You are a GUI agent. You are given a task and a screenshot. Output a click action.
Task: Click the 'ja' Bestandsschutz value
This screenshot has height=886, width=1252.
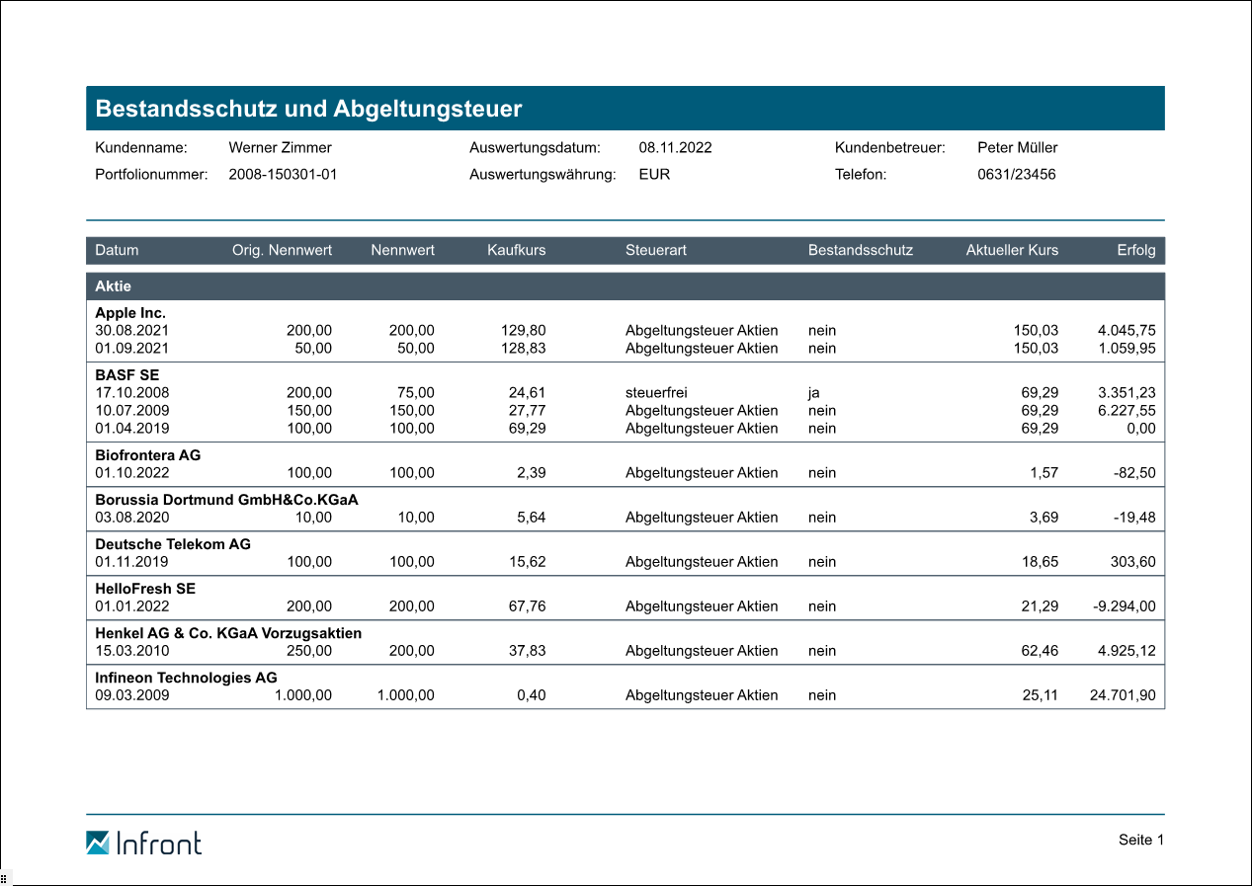(x=813, y=393)
